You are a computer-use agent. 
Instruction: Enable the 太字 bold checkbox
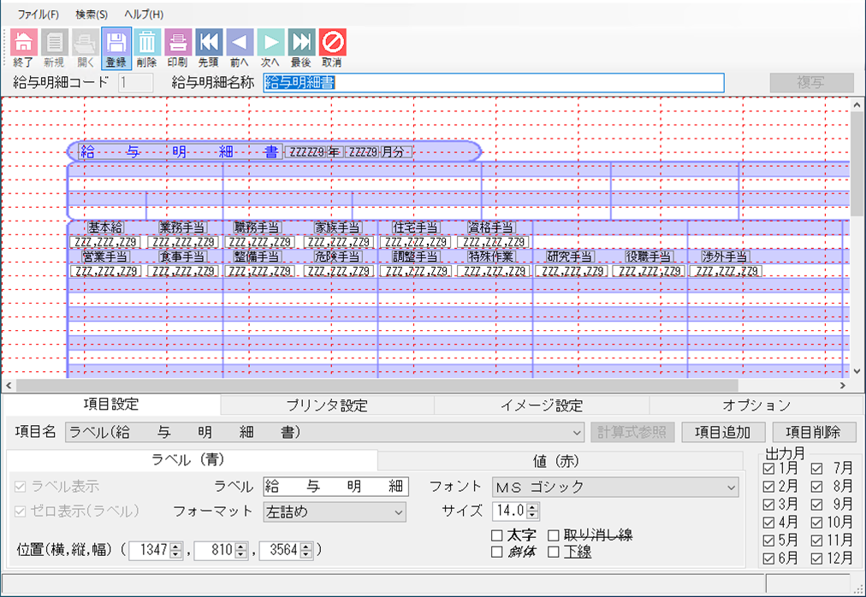[x=497, y=535]
